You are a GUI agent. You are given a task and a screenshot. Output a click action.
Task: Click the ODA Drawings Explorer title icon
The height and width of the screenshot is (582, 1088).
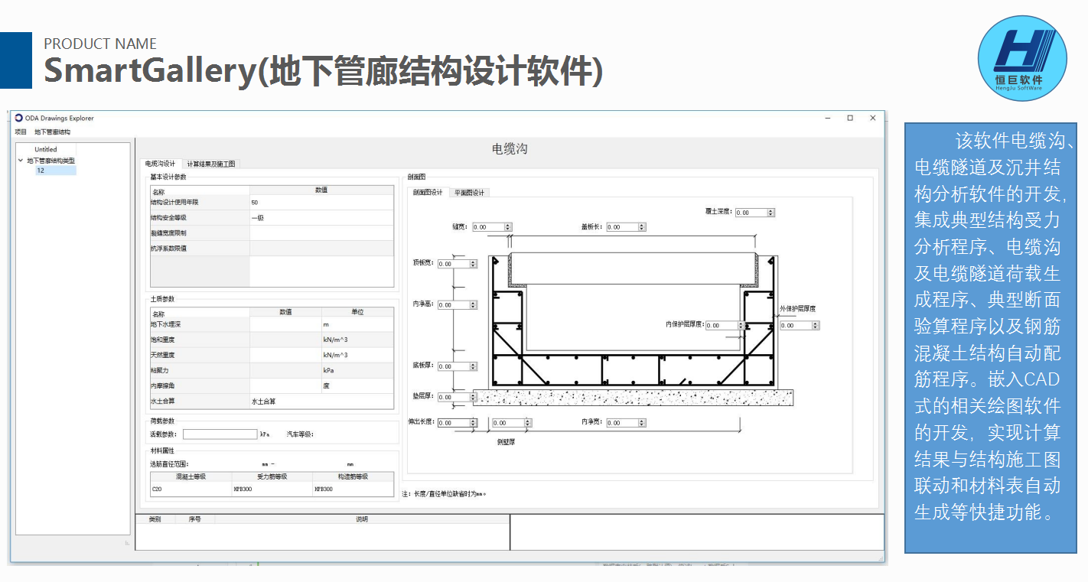click(19, 118)
